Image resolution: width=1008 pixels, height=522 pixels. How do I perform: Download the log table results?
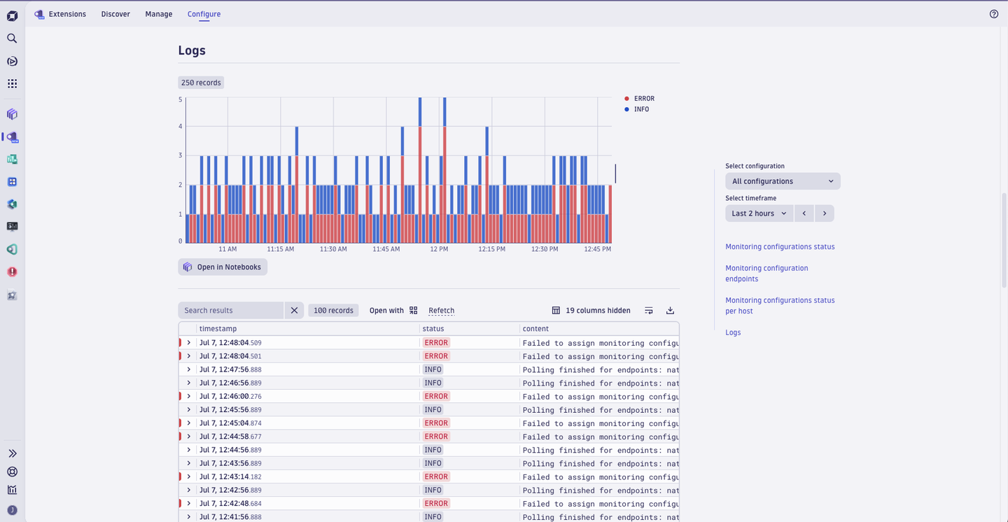[x=669, y=310]
